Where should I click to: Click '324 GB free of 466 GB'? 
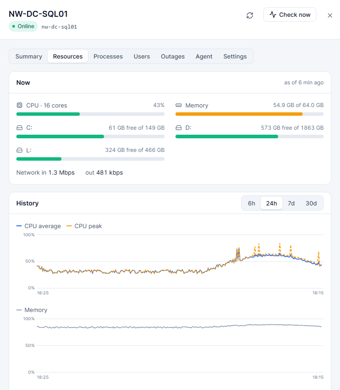[135, 150]
